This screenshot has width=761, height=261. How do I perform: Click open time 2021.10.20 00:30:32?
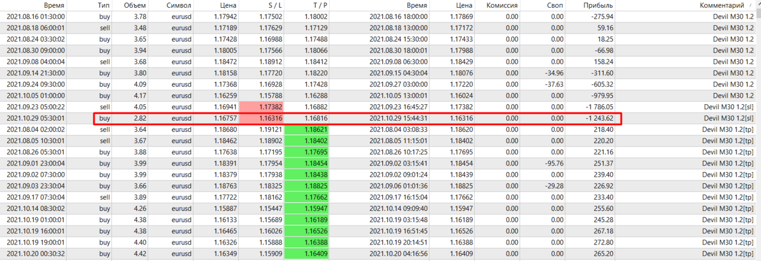36,254
